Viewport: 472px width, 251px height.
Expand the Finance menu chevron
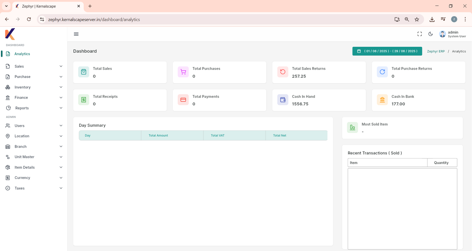tap(61, 98)
